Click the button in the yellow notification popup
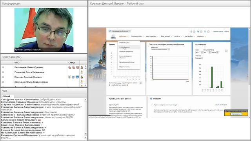Screen dimensions: 251x141 [236, 114]
